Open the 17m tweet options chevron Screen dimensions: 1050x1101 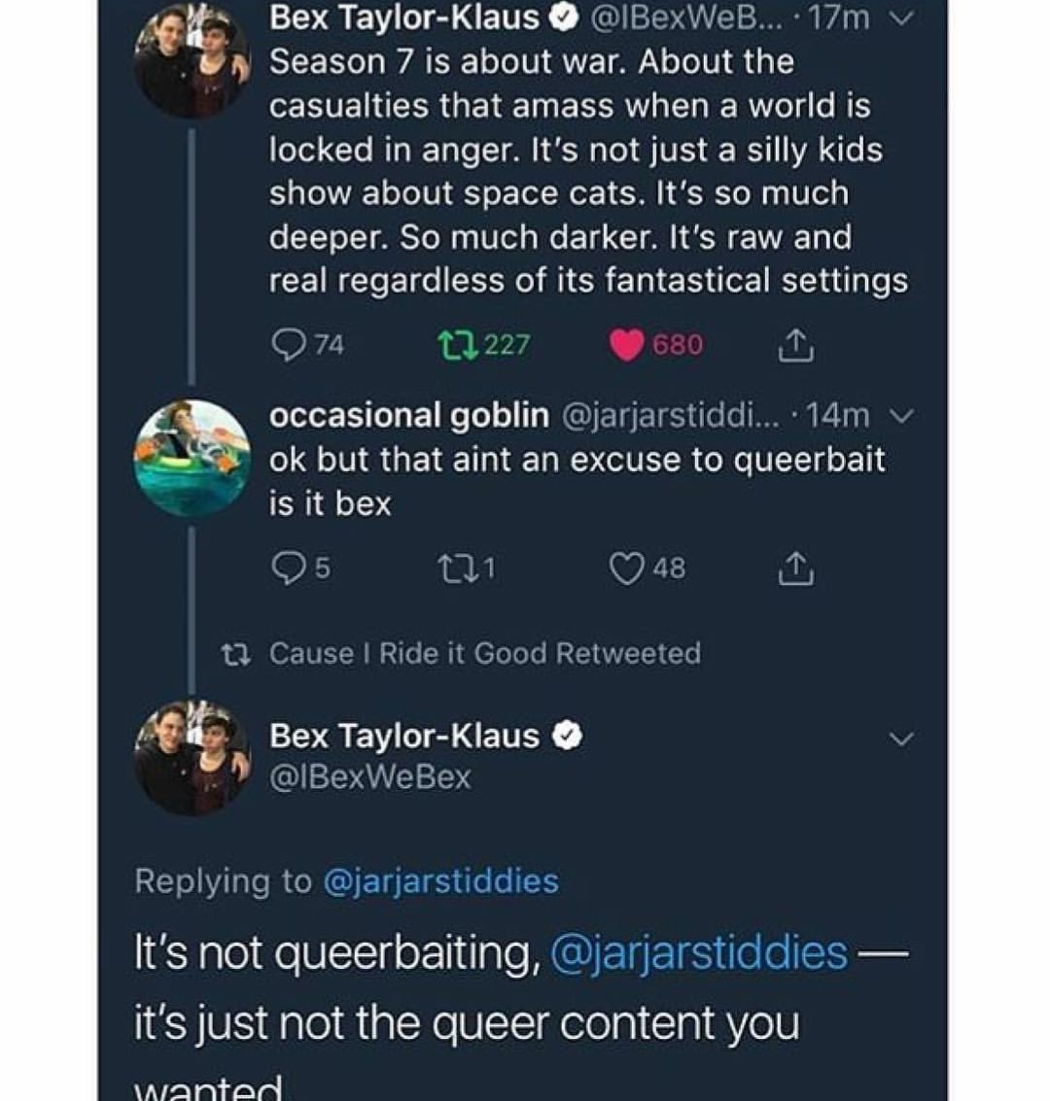click(x=902, y=18)
